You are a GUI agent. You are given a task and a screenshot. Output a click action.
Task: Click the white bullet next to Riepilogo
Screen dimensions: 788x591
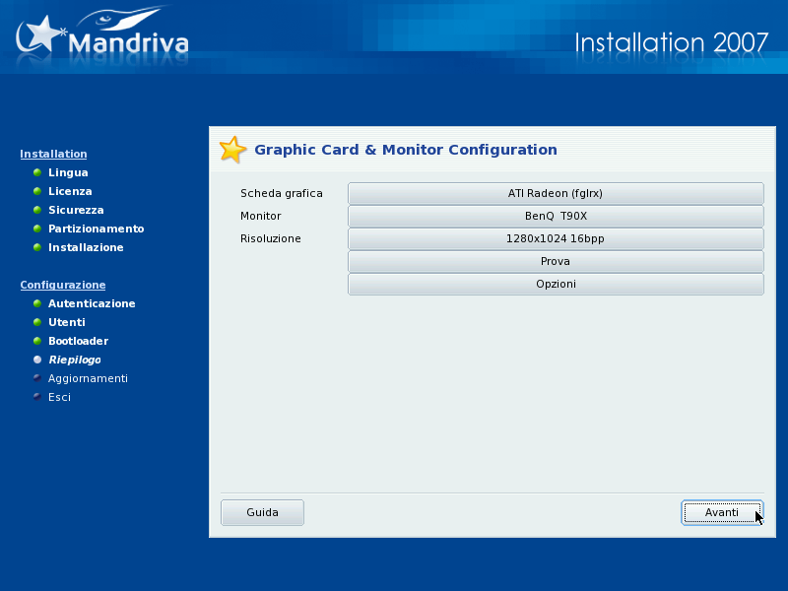pyautogui.click(x=37, y=360)
